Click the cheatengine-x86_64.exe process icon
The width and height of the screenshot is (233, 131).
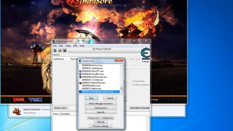80,92
